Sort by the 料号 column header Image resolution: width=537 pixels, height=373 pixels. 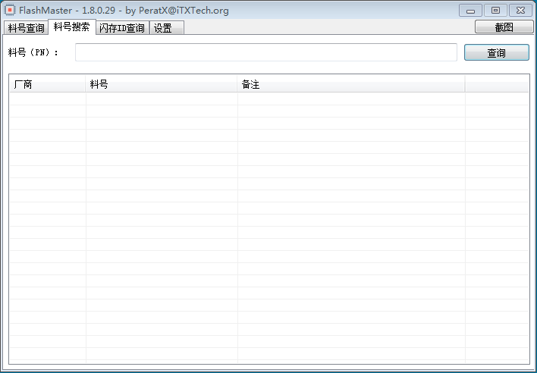pyautogui.click(x=161, y=85)
